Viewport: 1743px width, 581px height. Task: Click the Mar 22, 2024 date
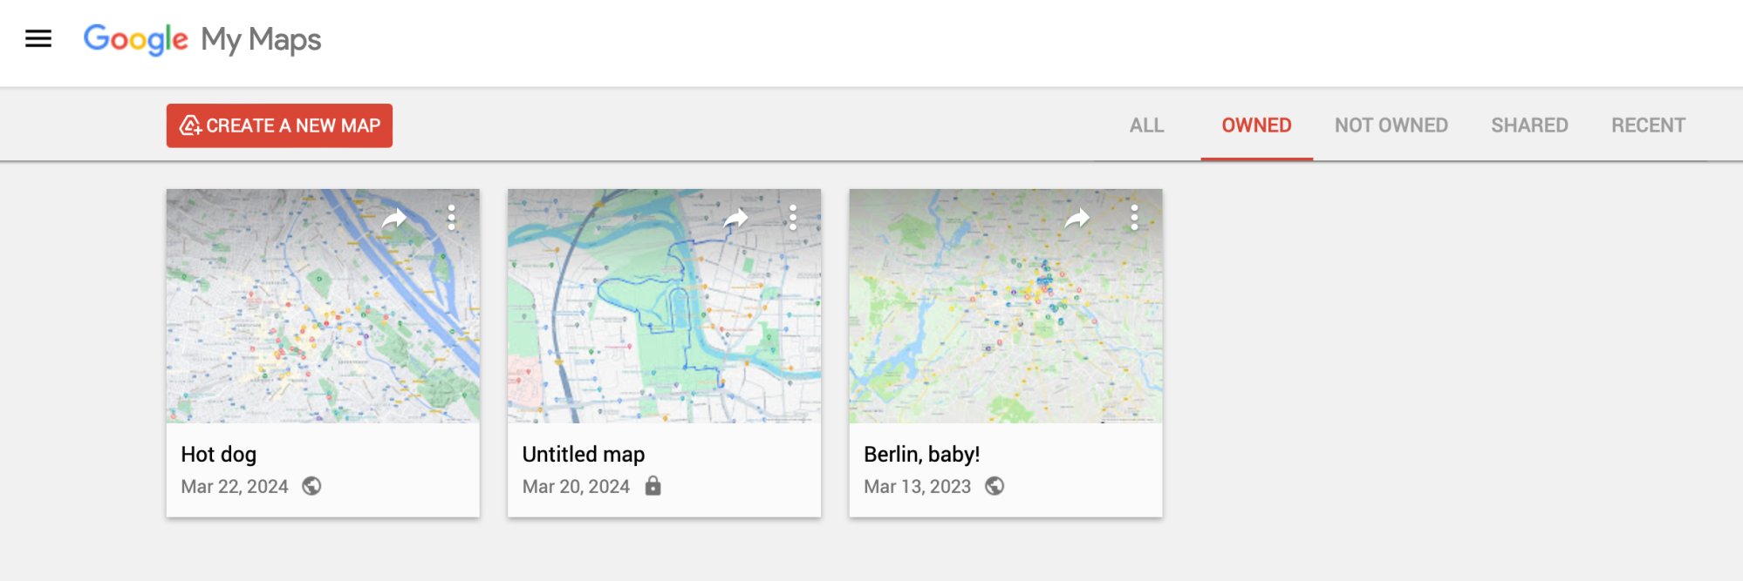pos(234,486)
